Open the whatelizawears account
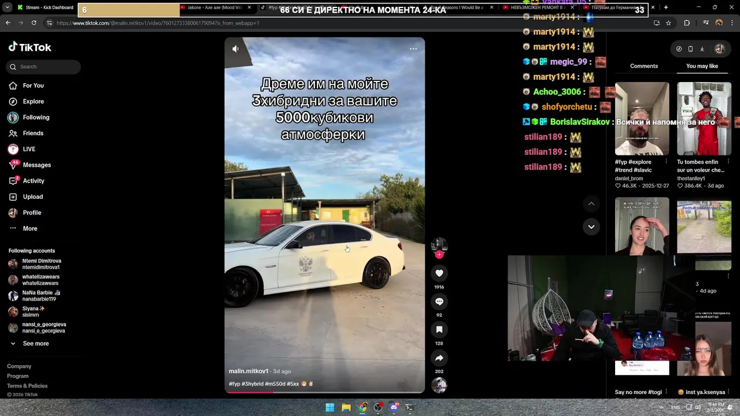 click(40, 280)
